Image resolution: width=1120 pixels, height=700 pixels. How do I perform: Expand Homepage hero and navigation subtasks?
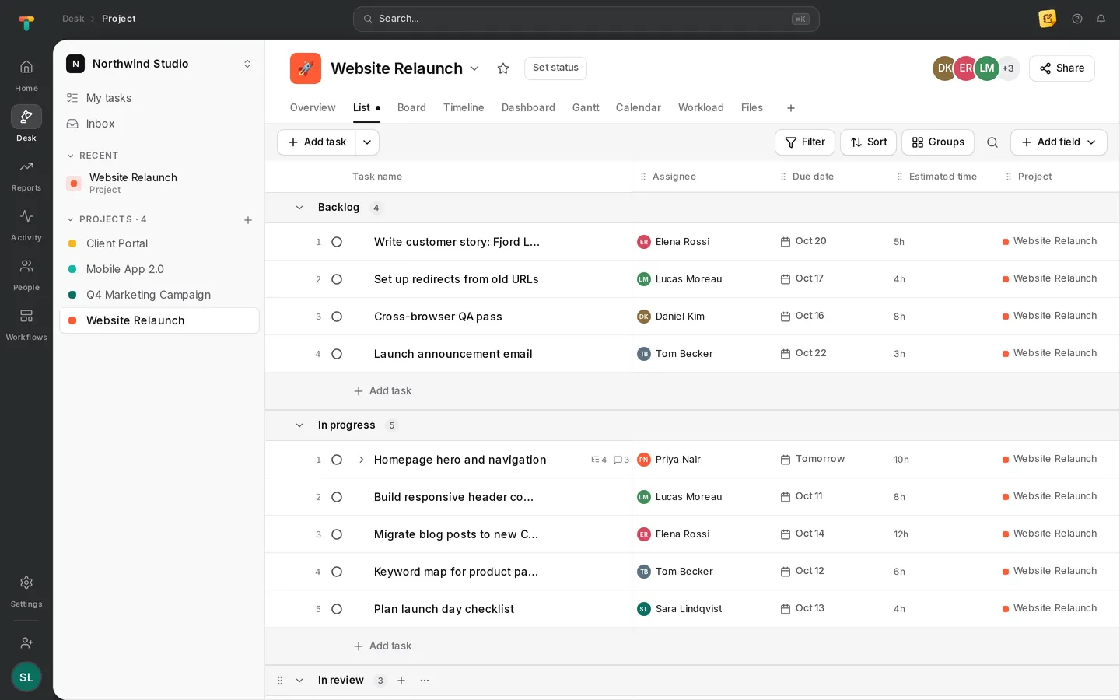[362, 460]
